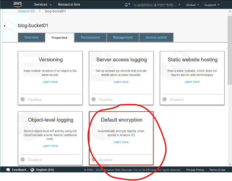The image size is (232, 181).
Task: Click Object-level logging Disabled status circle
Action: [x=23, y=159]
